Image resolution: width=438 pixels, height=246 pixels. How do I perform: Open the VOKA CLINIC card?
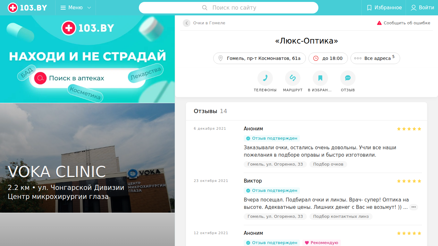point(87,158)
